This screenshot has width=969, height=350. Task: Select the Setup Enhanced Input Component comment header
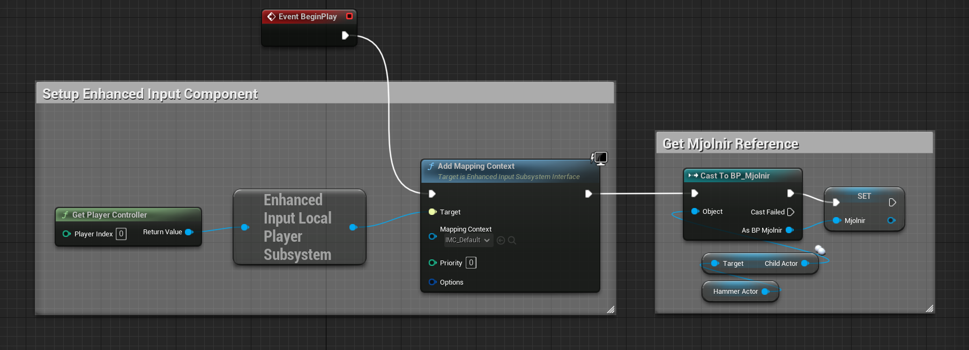325,93
